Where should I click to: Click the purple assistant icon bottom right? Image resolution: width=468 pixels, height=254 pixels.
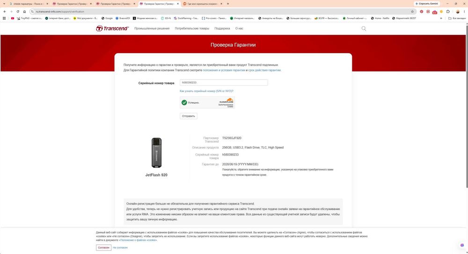coord(462,246)
